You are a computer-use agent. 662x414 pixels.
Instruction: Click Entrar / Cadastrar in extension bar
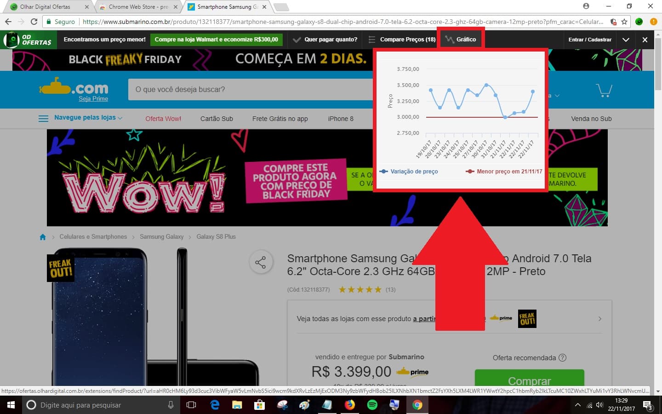[x=590, y=40]
